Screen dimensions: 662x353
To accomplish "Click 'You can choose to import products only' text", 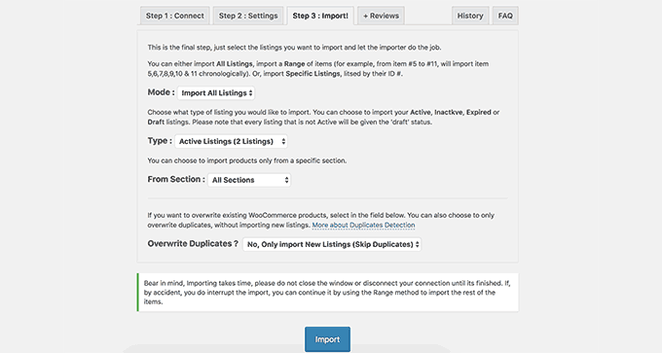I will click(x=247, y=160).
